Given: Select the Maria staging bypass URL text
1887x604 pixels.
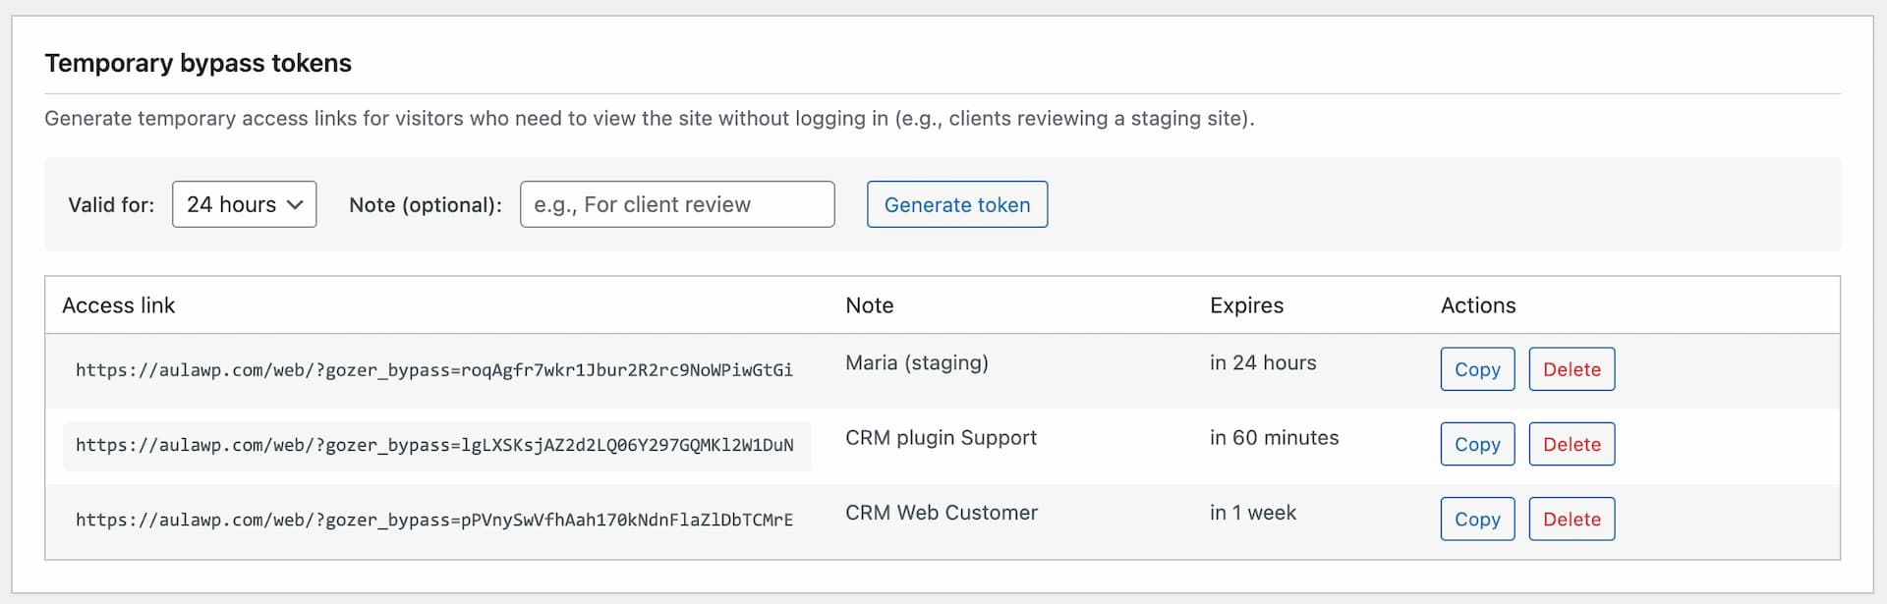Looking at the screenshot, I should click(x=433, y=370).
